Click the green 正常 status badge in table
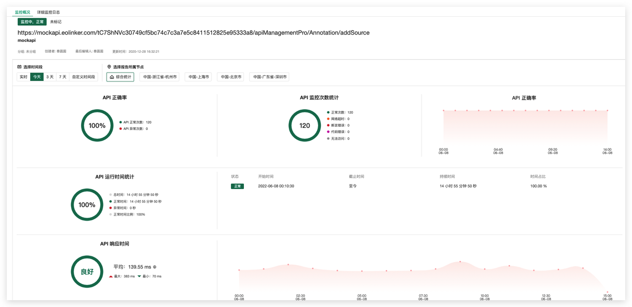The width and height of the screenshot is (632, 307). click(x=237, y=187)
